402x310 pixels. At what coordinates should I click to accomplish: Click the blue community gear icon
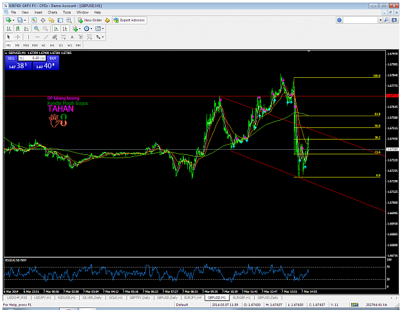point(340,20)
